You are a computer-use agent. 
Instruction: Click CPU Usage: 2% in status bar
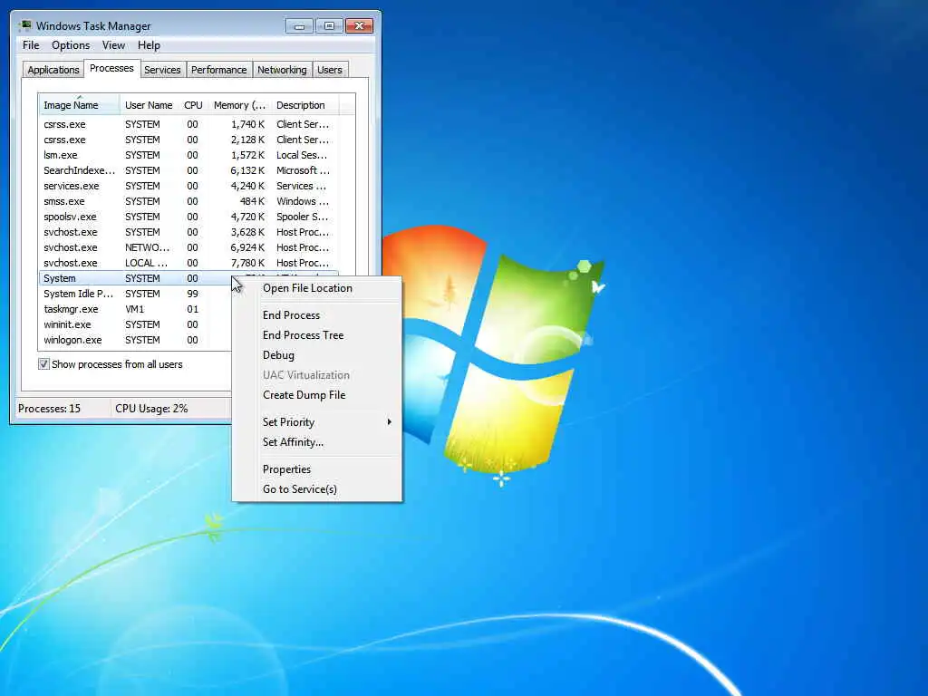click(x=151, y=409)
